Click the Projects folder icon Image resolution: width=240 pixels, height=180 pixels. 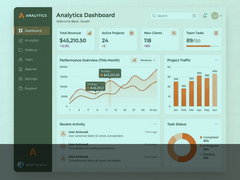[20, 50]
